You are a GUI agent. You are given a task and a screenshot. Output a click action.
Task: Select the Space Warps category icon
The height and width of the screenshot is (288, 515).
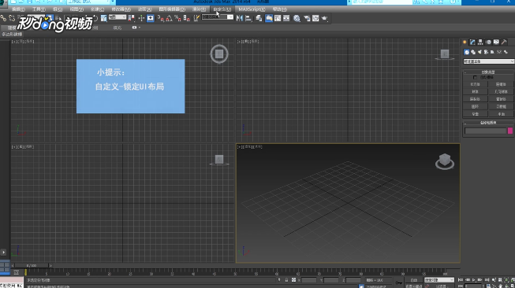[x=499, y=52]
